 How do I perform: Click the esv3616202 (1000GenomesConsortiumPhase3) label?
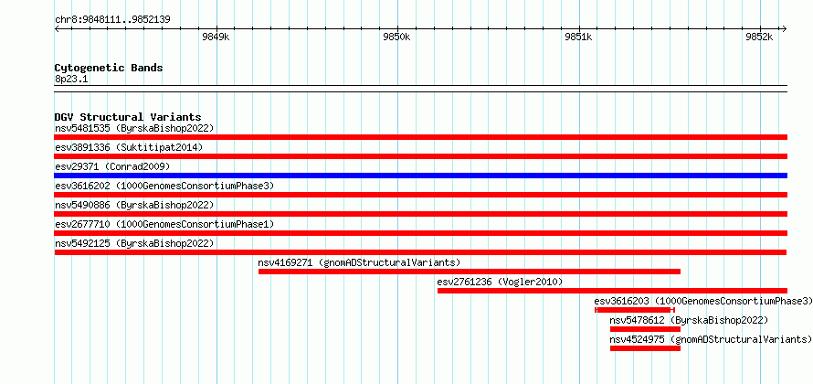164,186
